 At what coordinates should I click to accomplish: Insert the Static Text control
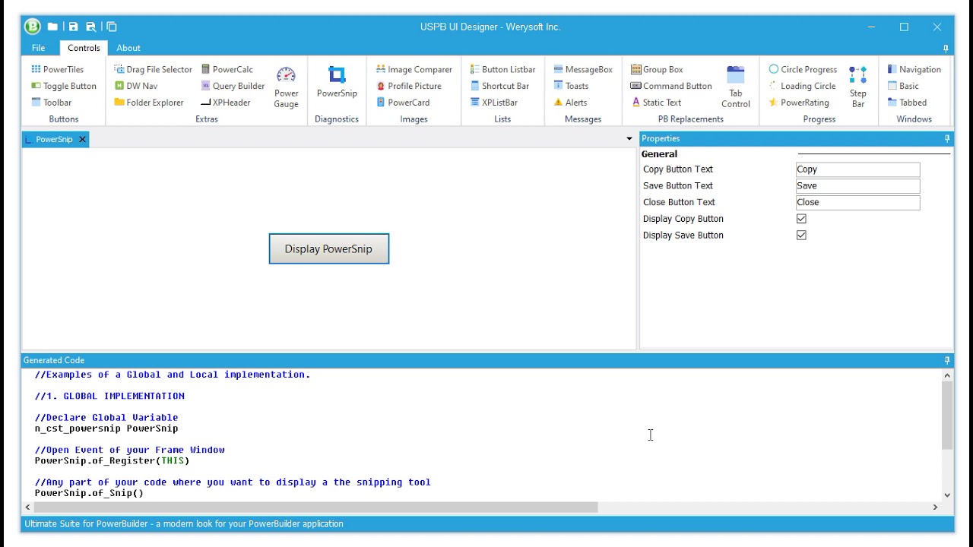click(656, 103)
